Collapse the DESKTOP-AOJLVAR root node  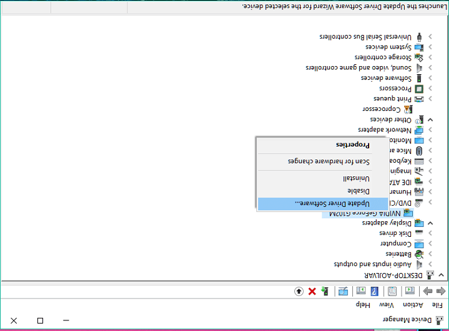(x=441, y=275)
